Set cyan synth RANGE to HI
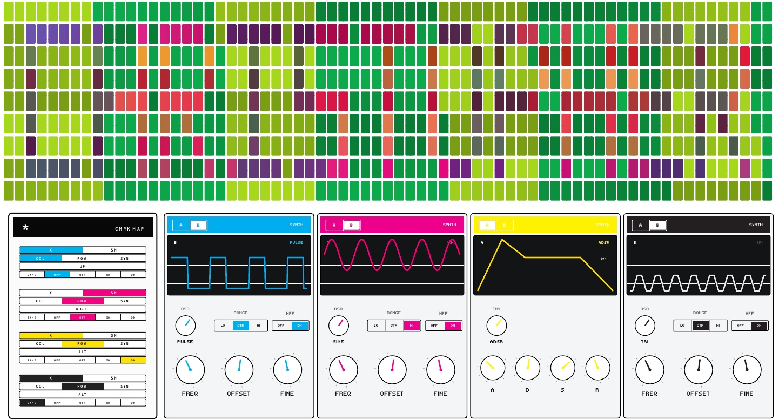The image size is (779, 420). pyautogui.click(x=259, y=326)
